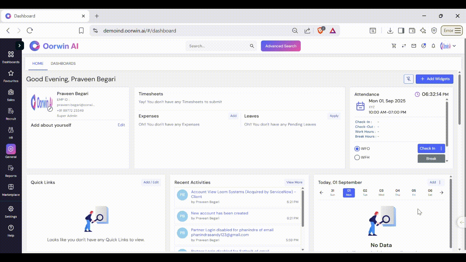This screenshot has height=262, width=466.
Task: Expand the left sidebar with chevron
Action: click(19, 45)
